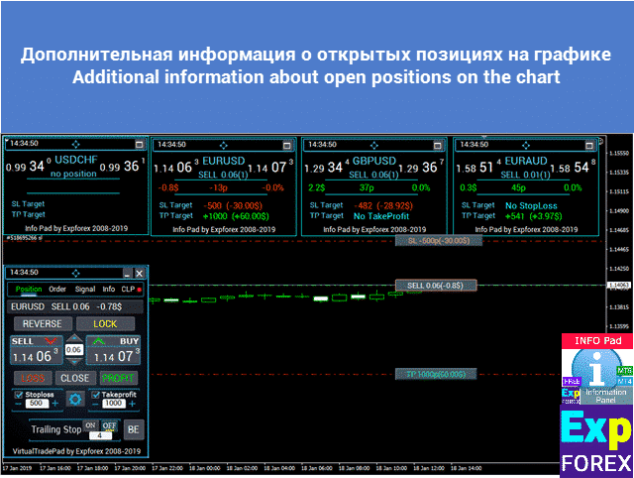The width and height of the screenshot is (634, 478).
Task: Click the SELL price button
Action: [x=35, y=350]
